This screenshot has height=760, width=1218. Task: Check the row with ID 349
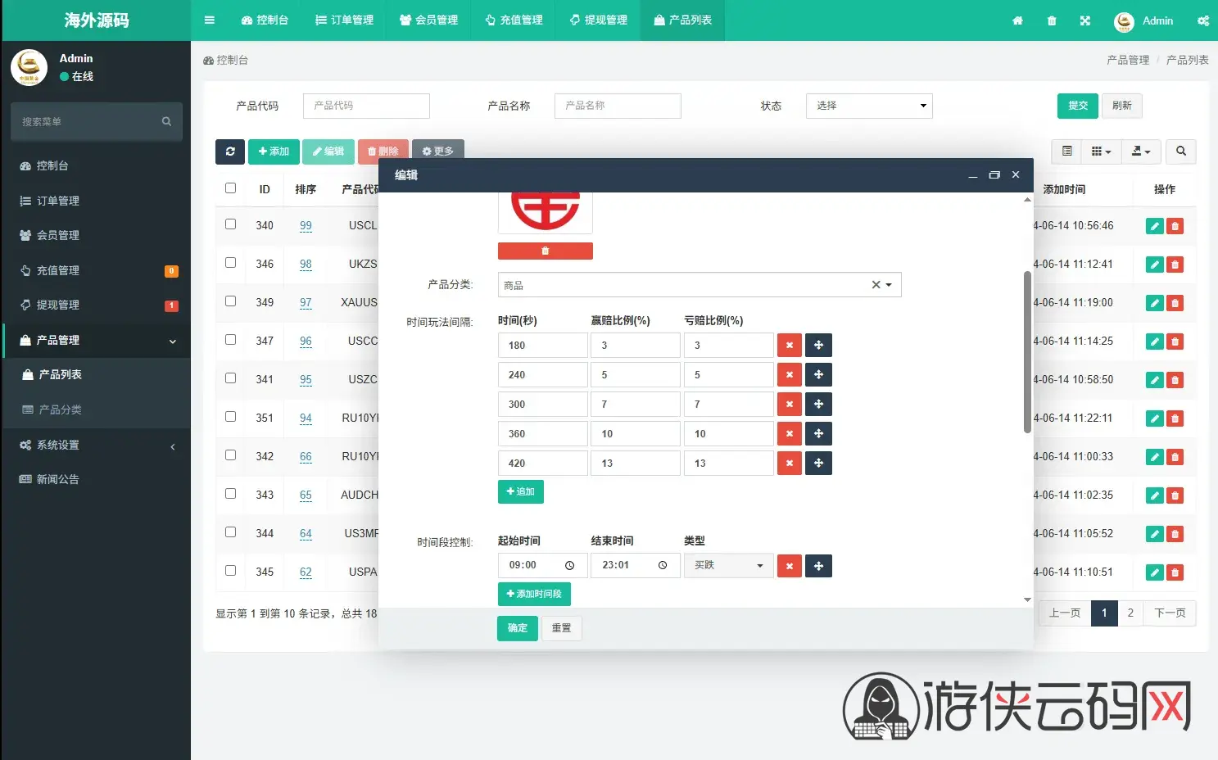230,301
